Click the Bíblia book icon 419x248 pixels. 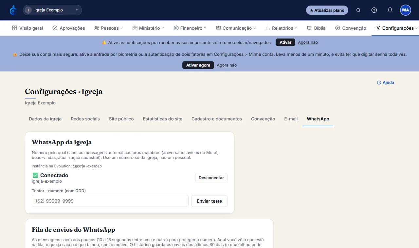click(309, 28)
